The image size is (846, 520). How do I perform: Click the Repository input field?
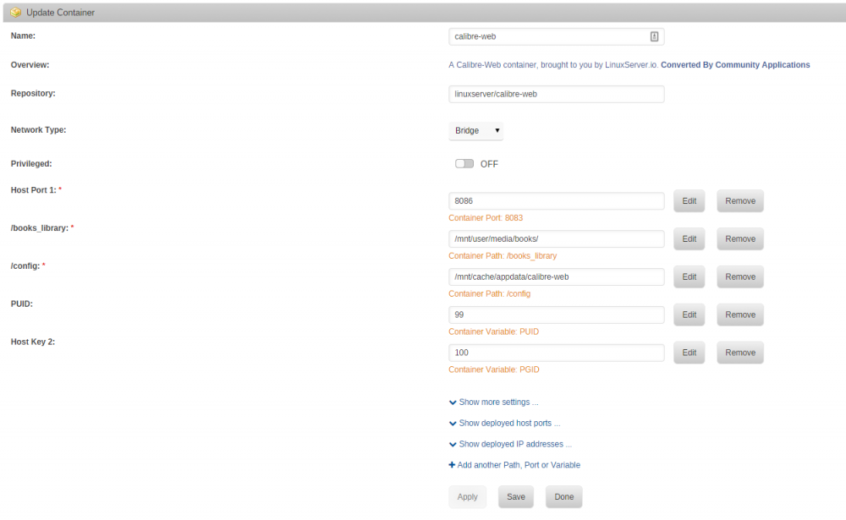pos(557,94)
